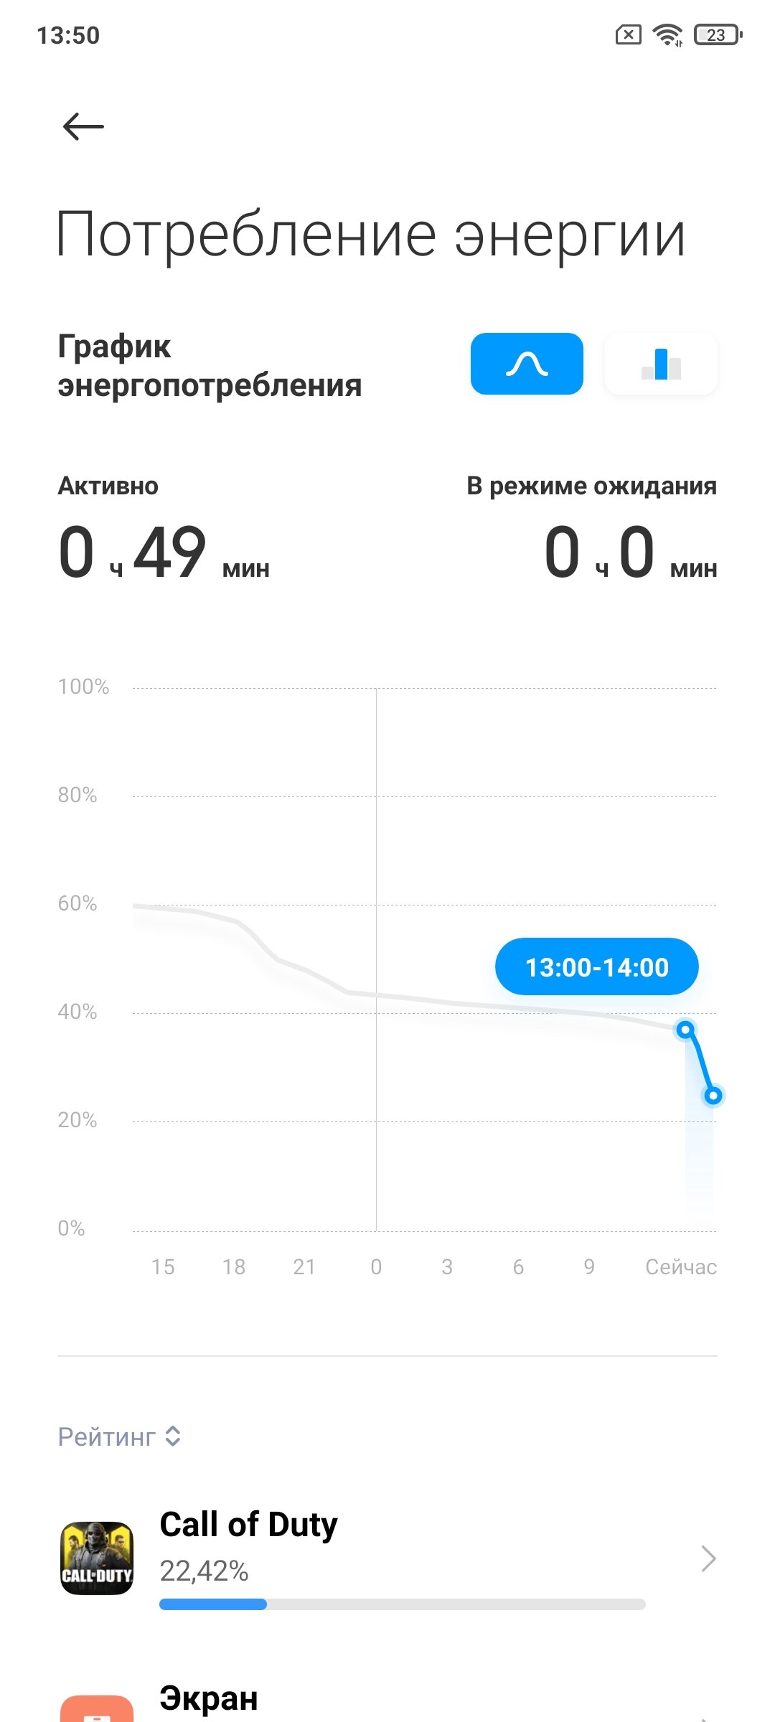Tap the Активно time value

pyautogui.click(x=164, y=552)
